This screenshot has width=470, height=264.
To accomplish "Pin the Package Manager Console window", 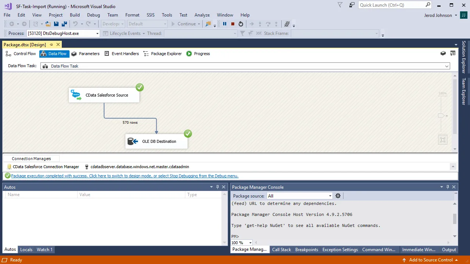I will tap(447, 187).
